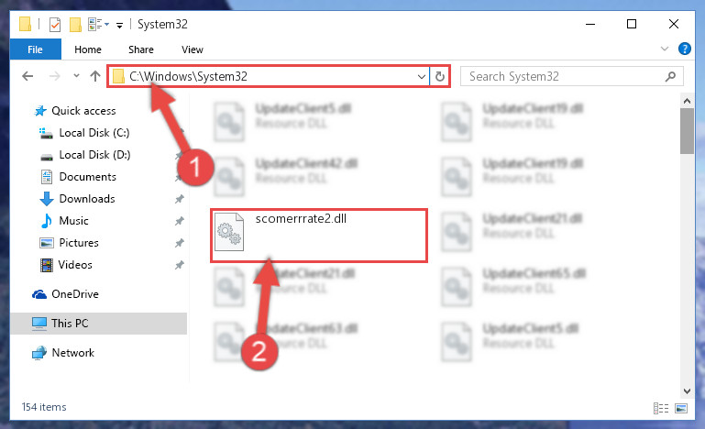Click the search magnifier icon
This screenshot has width=705, height=429.
pos(670,76)
